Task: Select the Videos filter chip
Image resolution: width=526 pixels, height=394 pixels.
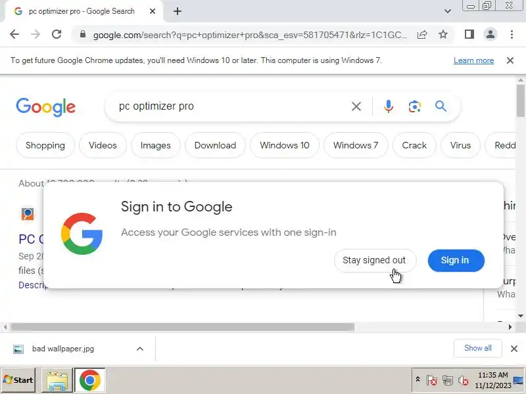Action: click(103, 145)
